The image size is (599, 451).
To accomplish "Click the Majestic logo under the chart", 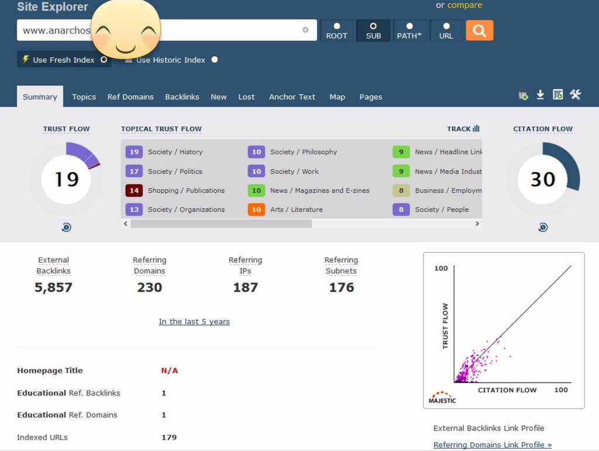I will (442, 397).
